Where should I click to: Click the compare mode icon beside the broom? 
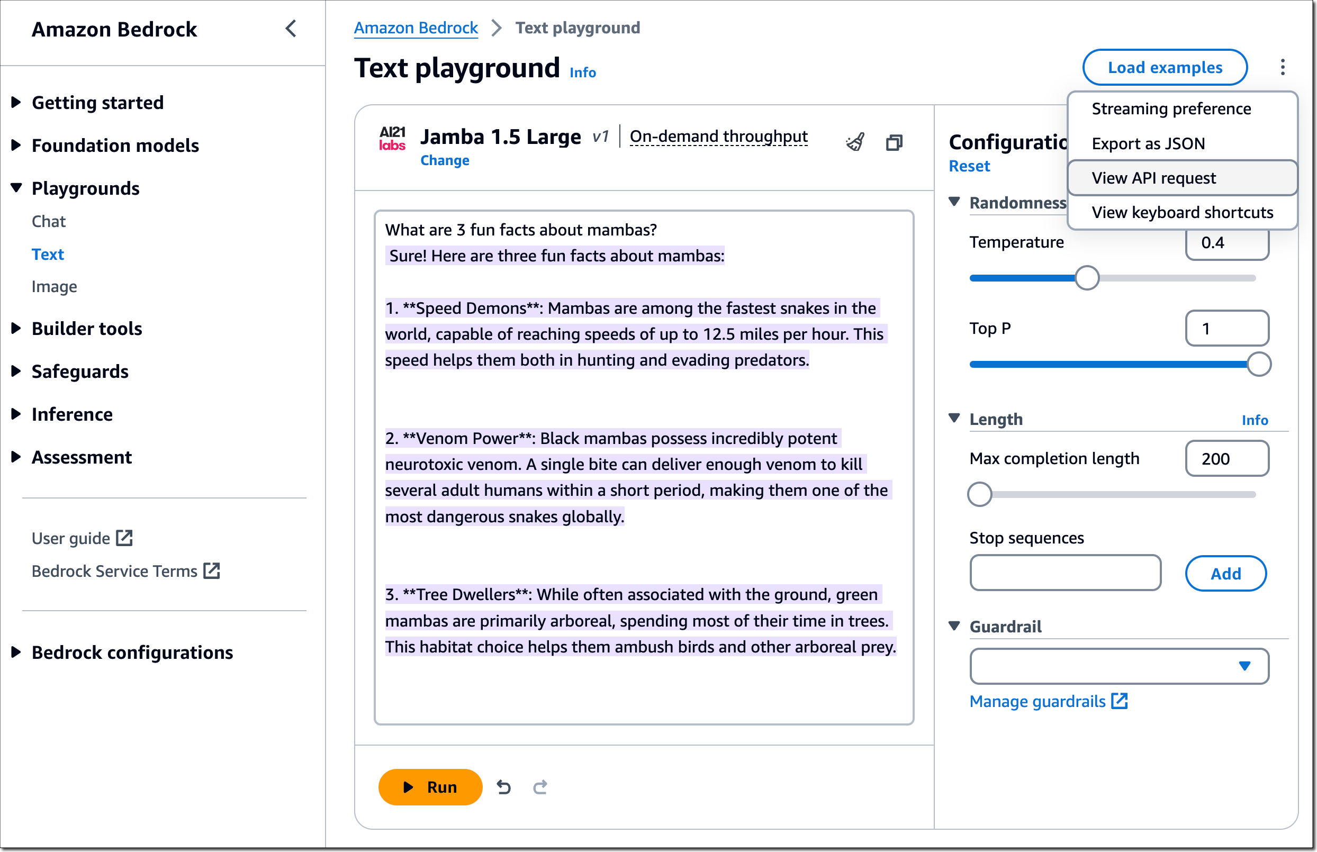pos(894,142)
